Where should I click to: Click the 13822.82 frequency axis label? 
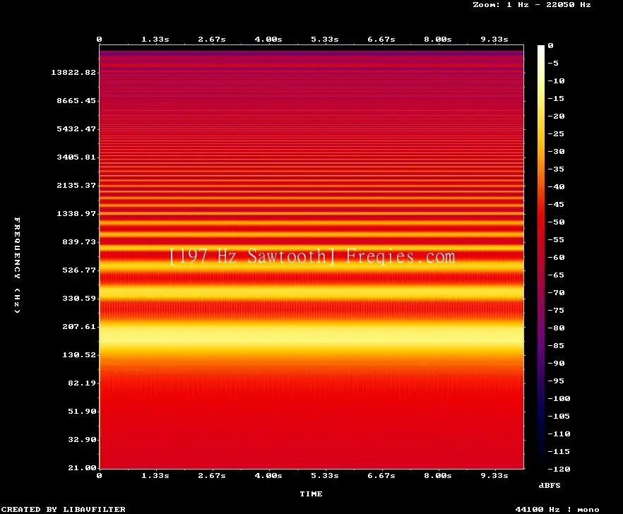point(73,72)
